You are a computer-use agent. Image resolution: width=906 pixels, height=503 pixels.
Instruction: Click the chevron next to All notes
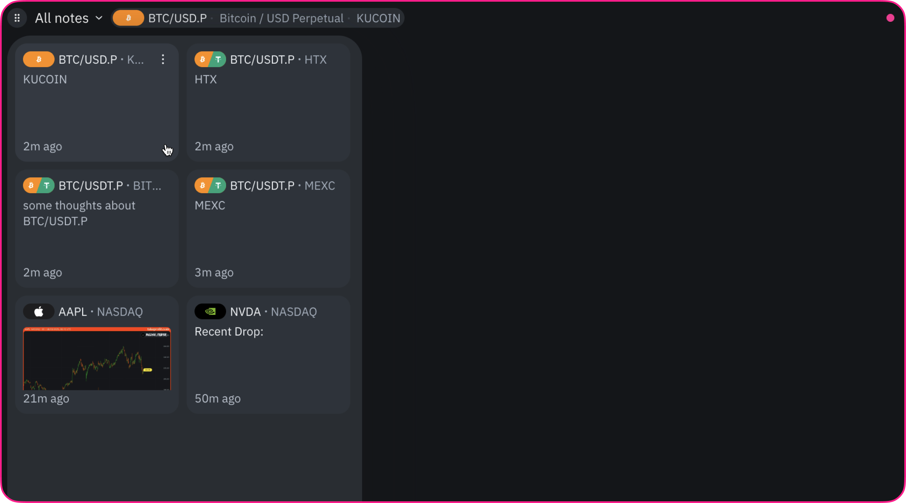[x=99, y=18]
